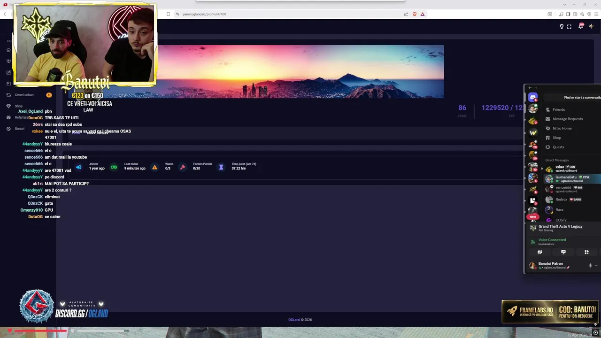
Task: Click the share icon in address bar
Action: point(406,14)
